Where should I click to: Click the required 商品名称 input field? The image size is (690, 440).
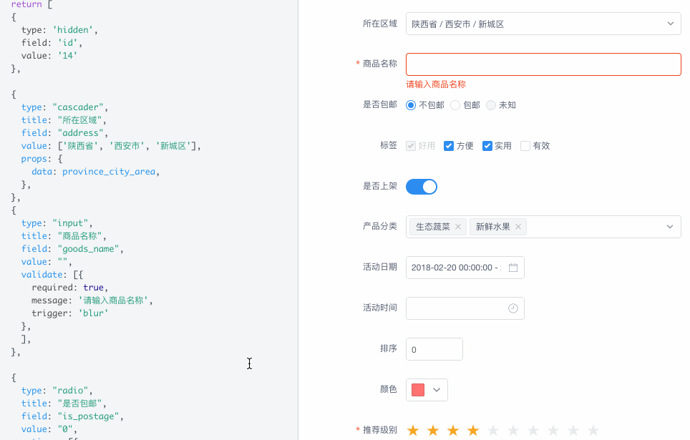point(543,64)
